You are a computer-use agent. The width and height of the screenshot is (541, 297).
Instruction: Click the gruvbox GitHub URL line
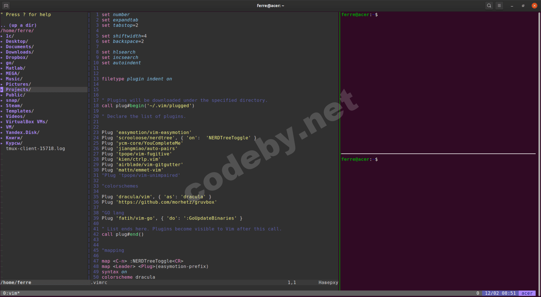coord(159,202)
